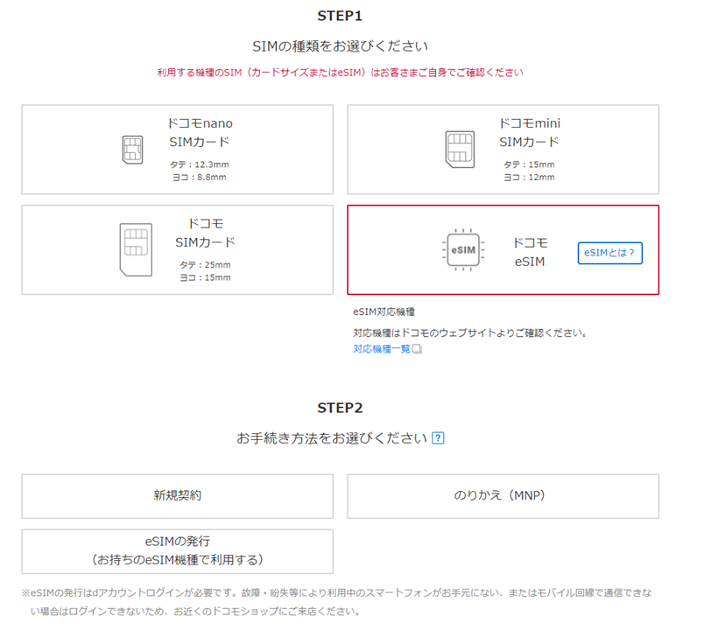Click the external link icon beside 対応機種一覧

(x=417, y=348)
